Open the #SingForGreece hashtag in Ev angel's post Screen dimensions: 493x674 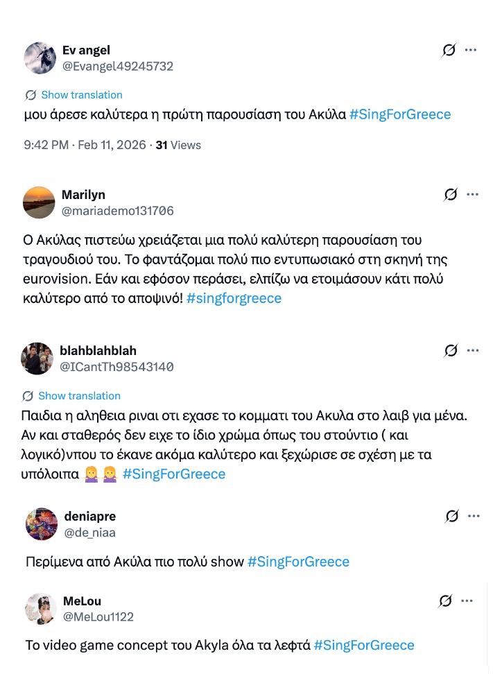point(400,114)
